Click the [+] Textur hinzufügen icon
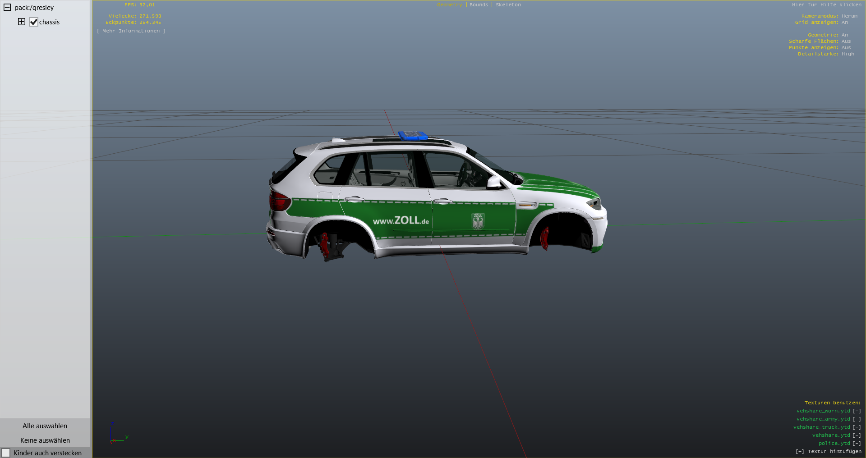Screen dimensions: 866x458 [800, 452]
